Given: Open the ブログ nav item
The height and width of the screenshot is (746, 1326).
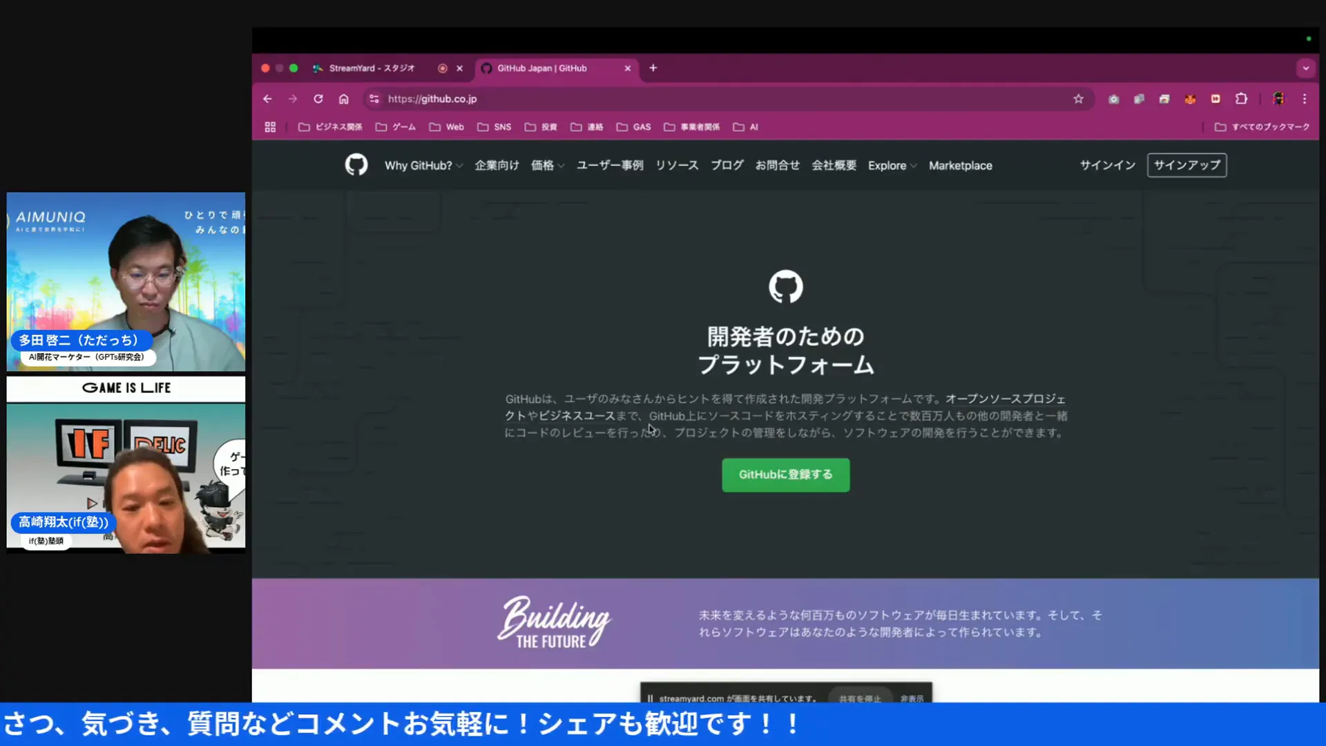Looking at the screenshot, I should tap(727, 166).
